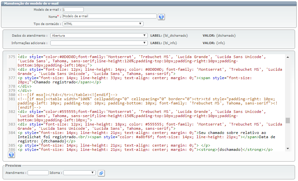298x181 pixels.
Task: Open the Tipo de conteúdo HTML dropdown
Action: [103, 24]
